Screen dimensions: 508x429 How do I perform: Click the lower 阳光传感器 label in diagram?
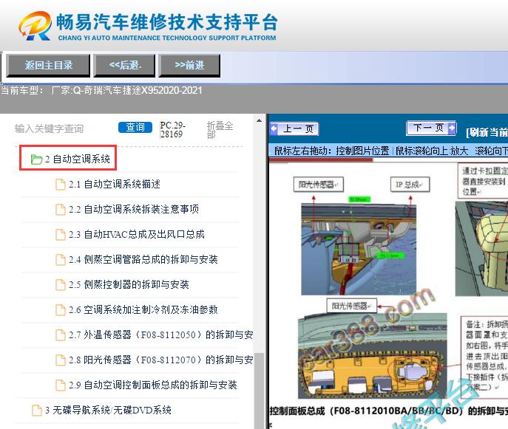[351, 306]
